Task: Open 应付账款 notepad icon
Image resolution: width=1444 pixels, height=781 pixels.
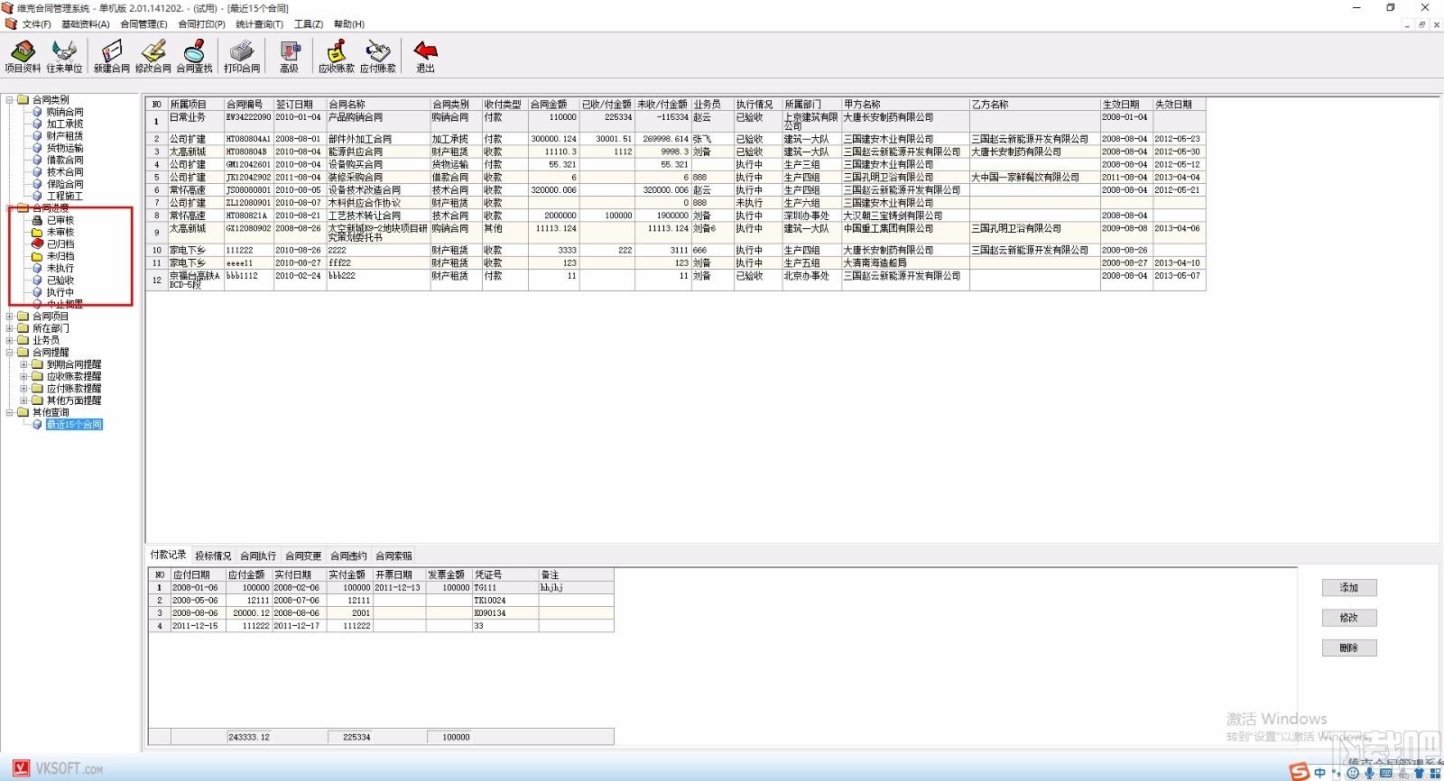Action: (378, 56)
